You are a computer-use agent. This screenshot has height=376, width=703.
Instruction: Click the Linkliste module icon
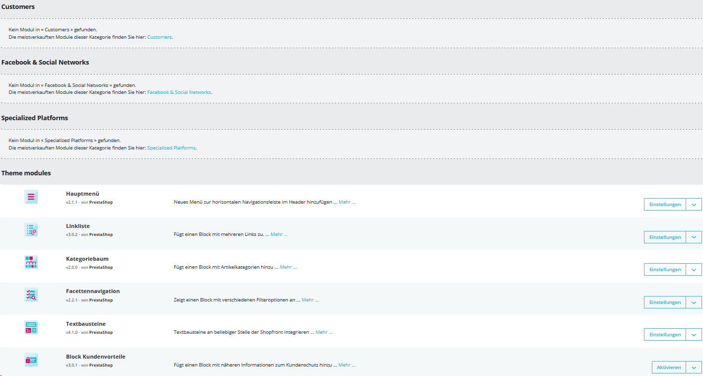pyautogui.click(x=31, y=229)
